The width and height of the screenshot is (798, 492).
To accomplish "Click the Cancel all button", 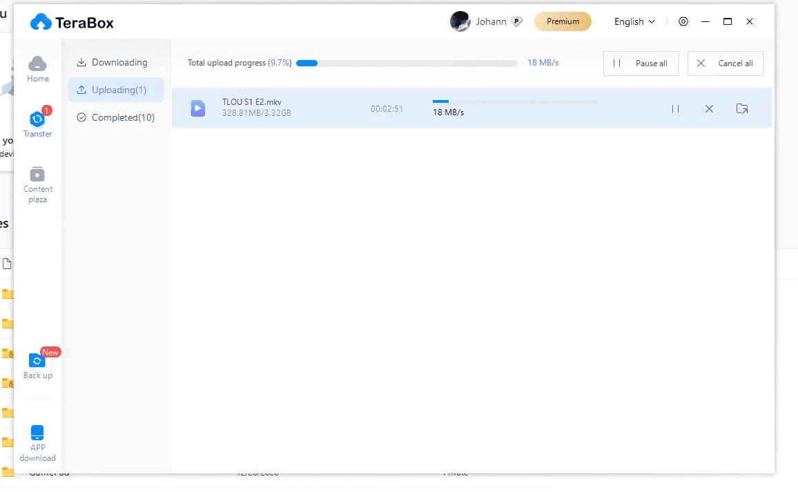I will 726,63.
